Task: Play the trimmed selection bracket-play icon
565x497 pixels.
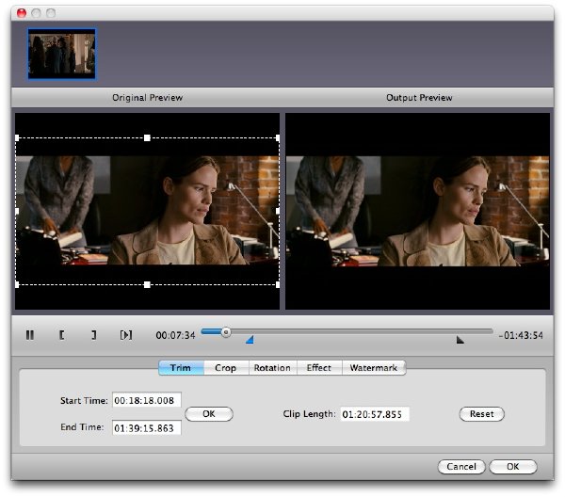Action: (x=126, y=335)
